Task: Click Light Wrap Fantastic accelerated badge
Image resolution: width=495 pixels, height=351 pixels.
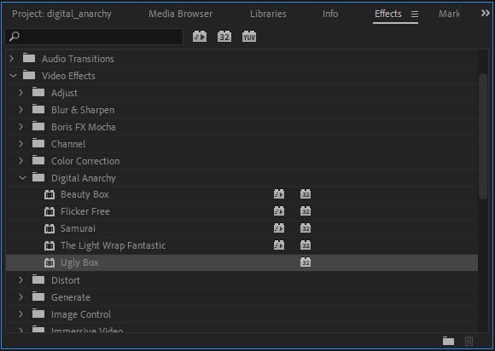Action: 279,245
